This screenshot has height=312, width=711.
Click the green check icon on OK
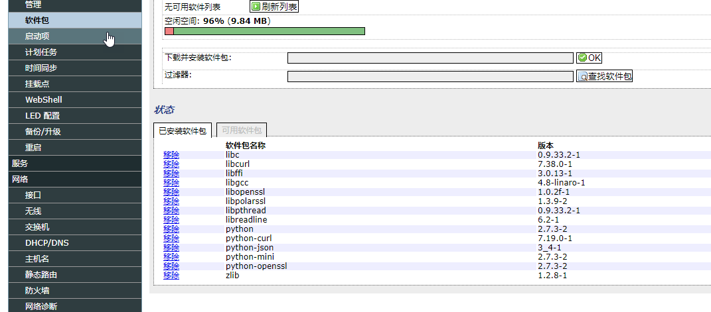(583, 58)
